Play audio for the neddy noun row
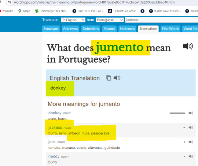This screenshot has height=166, width=198. pos(191,156)
